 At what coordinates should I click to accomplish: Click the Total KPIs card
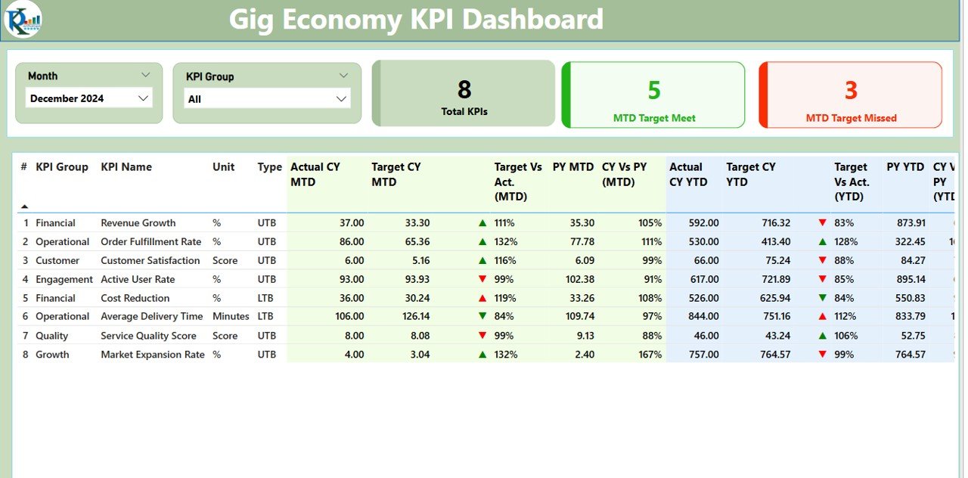pyautogui.click(x=464, y=94)
